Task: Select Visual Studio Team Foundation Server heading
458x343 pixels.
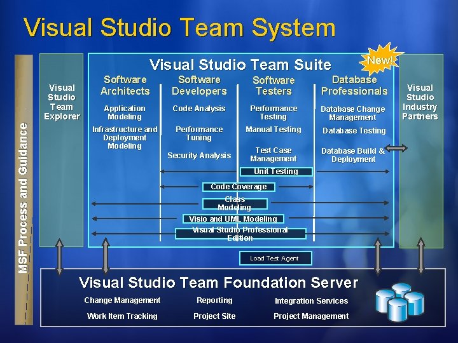Action: (x=218, y=282)
